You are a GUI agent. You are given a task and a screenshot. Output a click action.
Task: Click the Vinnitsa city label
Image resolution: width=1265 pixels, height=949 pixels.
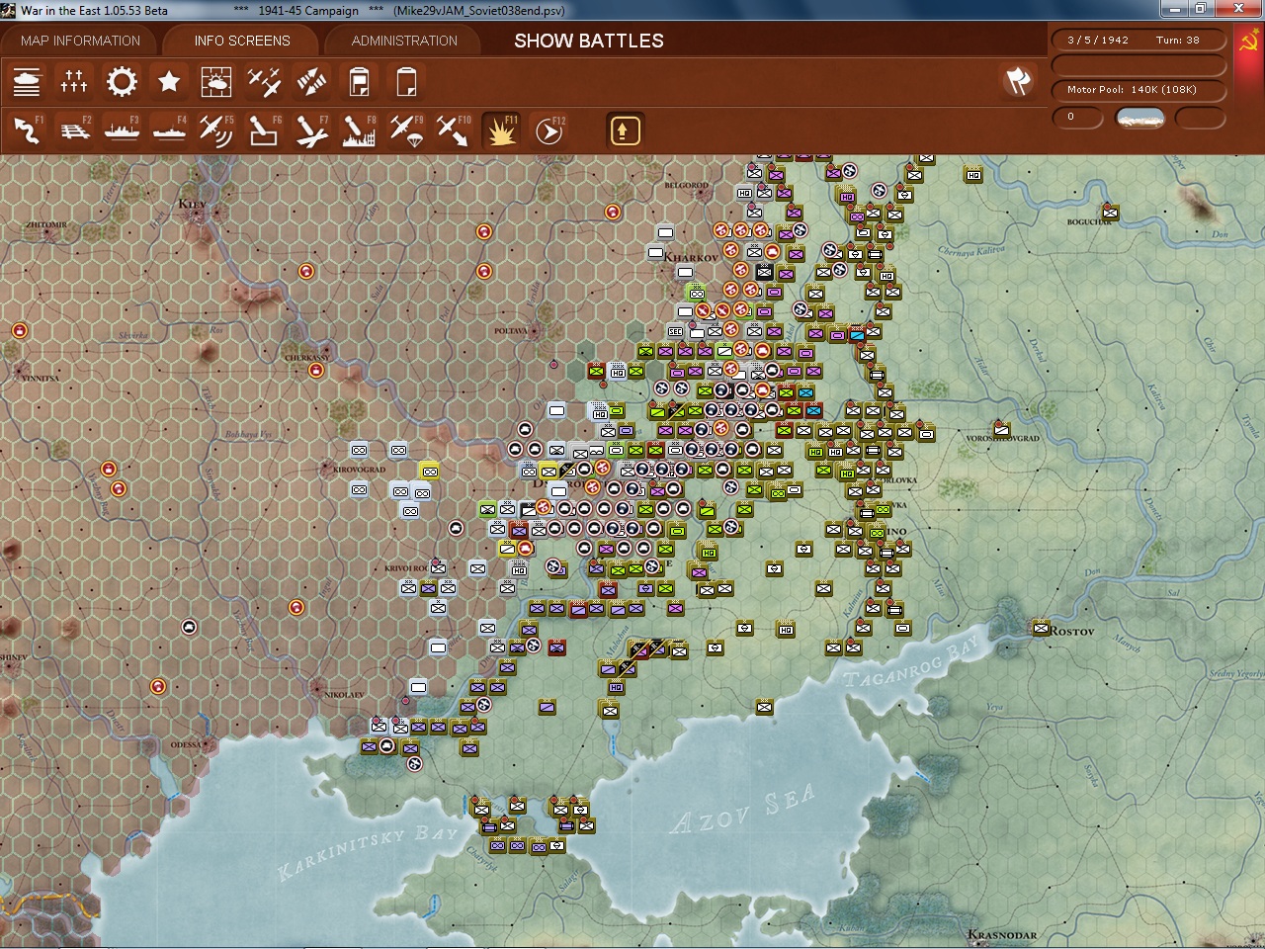tap(40, 378)
